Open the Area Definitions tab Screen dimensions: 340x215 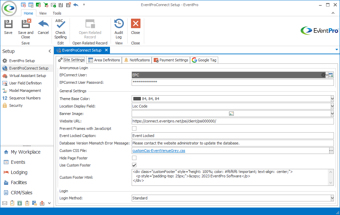[104, 60]
